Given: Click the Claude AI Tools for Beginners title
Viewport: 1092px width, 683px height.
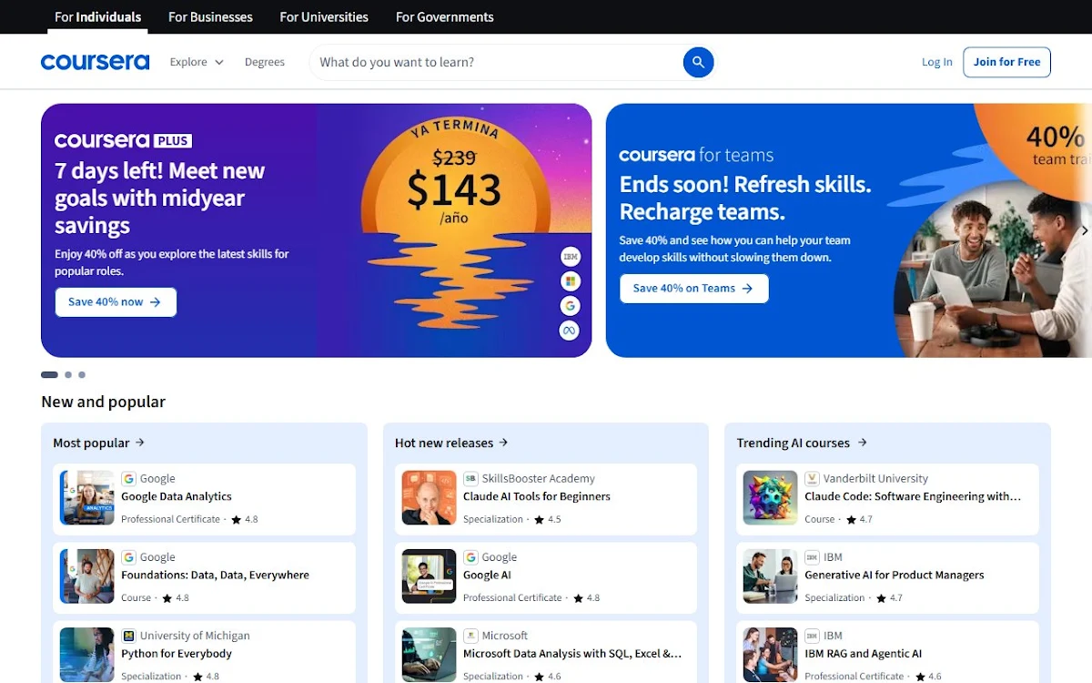Looking at the screenshot, I should (x=537, y=496).
